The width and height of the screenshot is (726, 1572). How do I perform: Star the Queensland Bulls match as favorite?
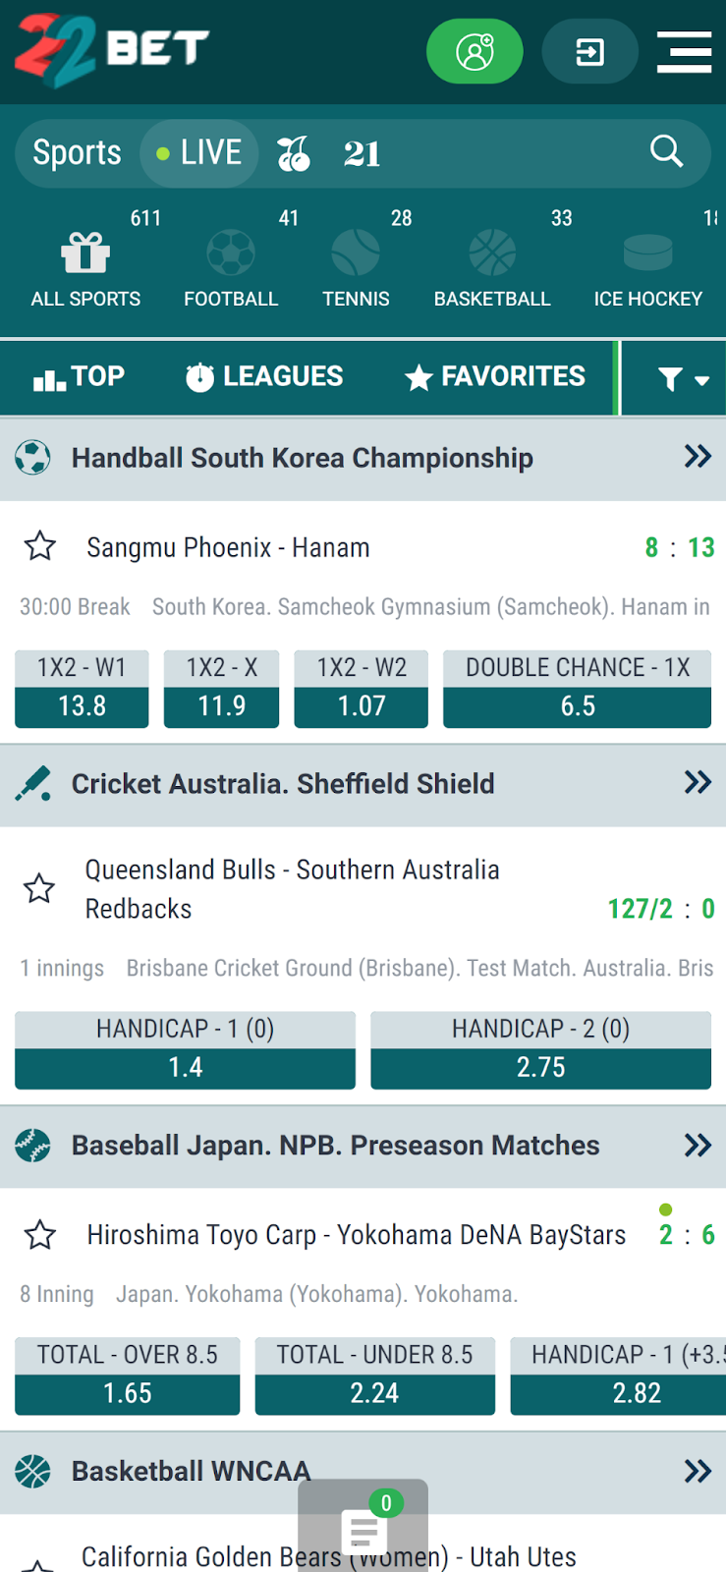[x=39, y=888]
